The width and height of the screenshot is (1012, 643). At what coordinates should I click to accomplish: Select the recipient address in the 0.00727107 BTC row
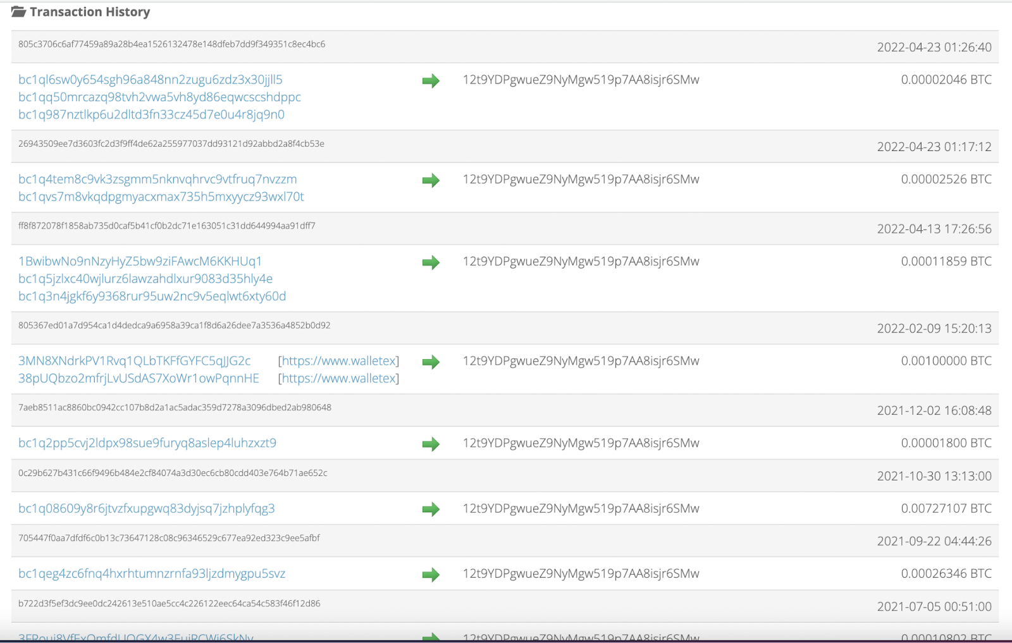(581, 508)
